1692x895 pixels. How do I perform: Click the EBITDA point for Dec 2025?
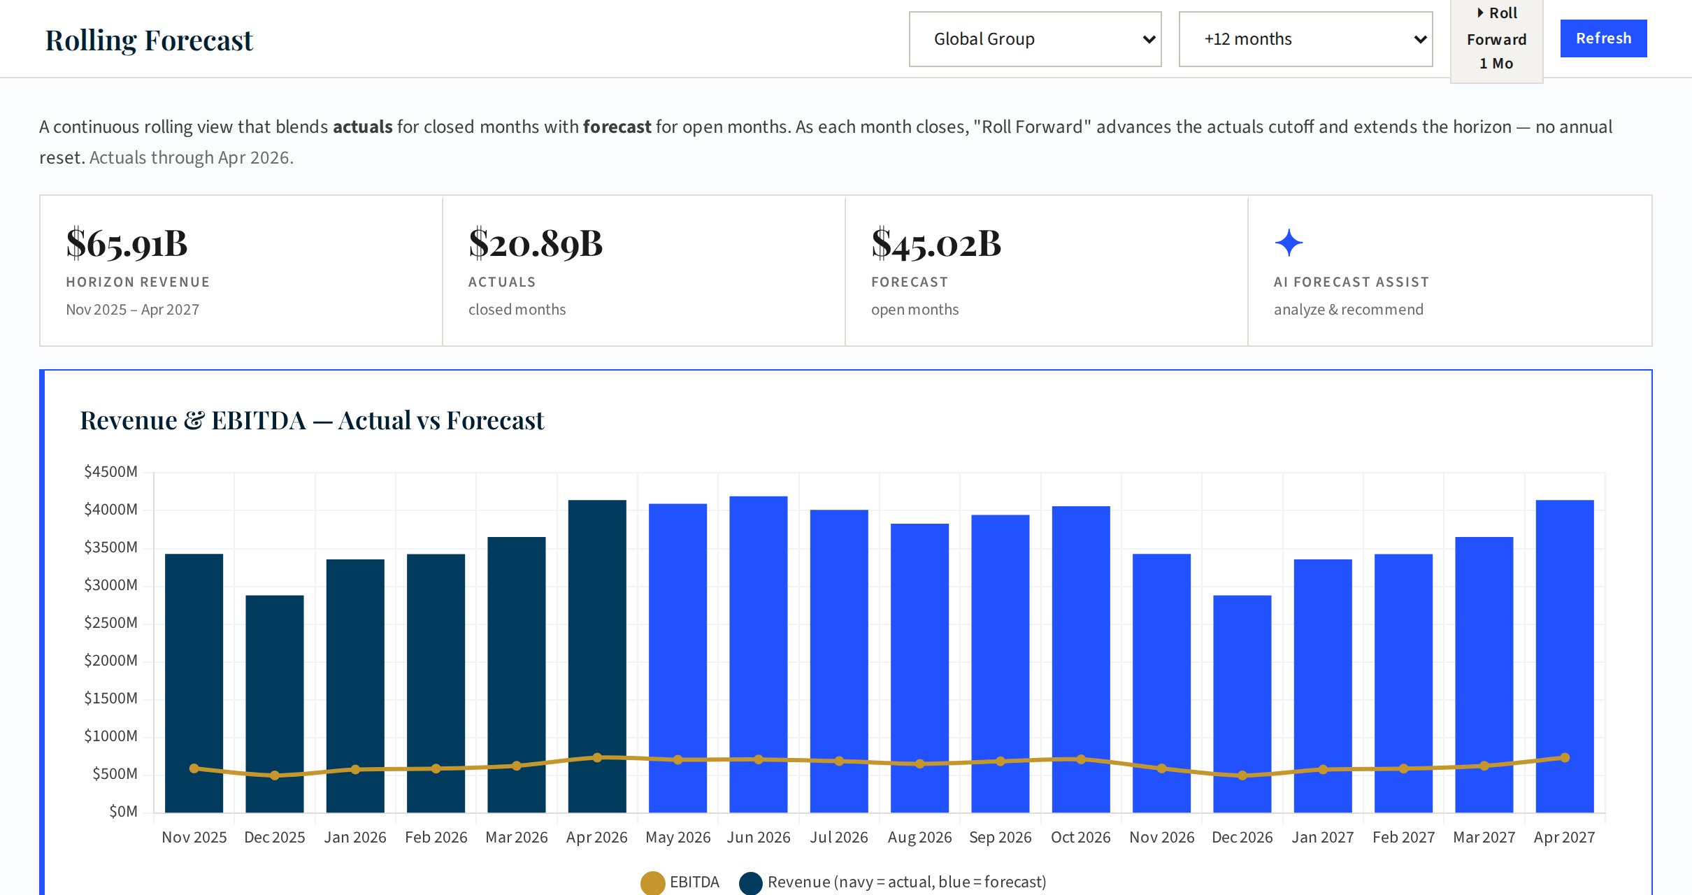(275, 775)
